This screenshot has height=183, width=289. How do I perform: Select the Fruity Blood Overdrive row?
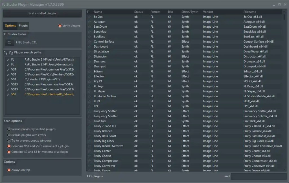click(x=185, y=146)
